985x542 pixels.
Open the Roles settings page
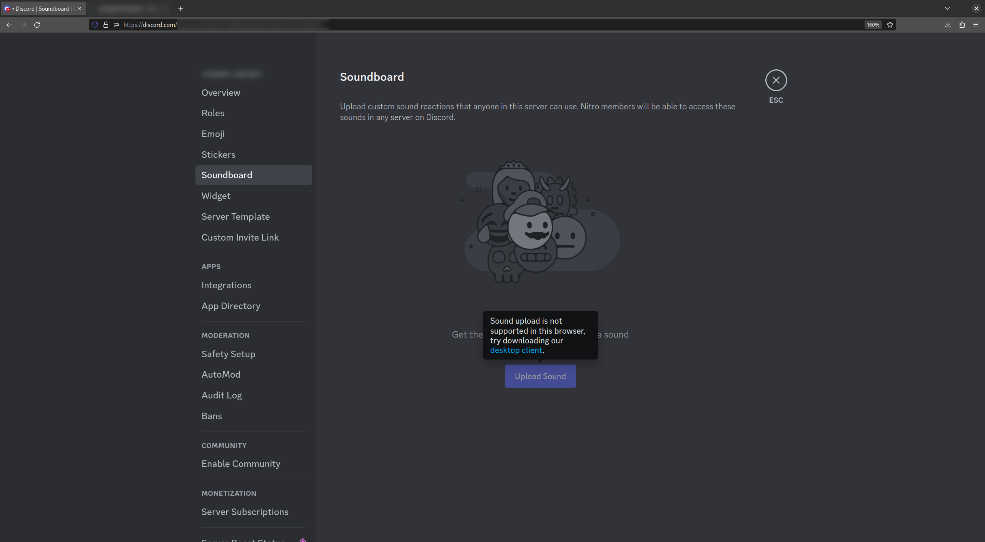tap(213, 113)
